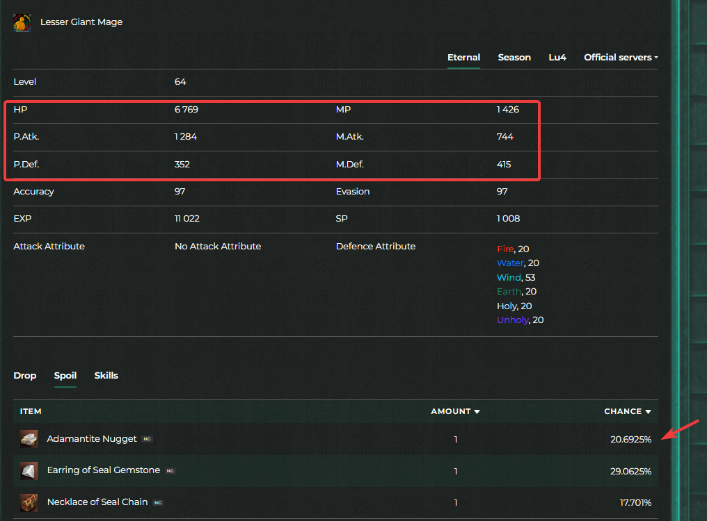The height and width of the screenshot is (521, 707).
Task: Click NC badge beside Necklace of Seal Chain
Action: tap(158, 502)
